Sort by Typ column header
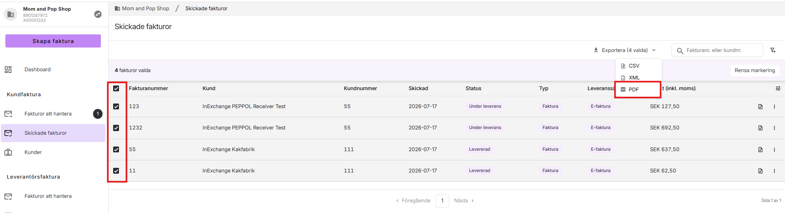This screenshot has height=213, width=785. [x=544, y=88]
